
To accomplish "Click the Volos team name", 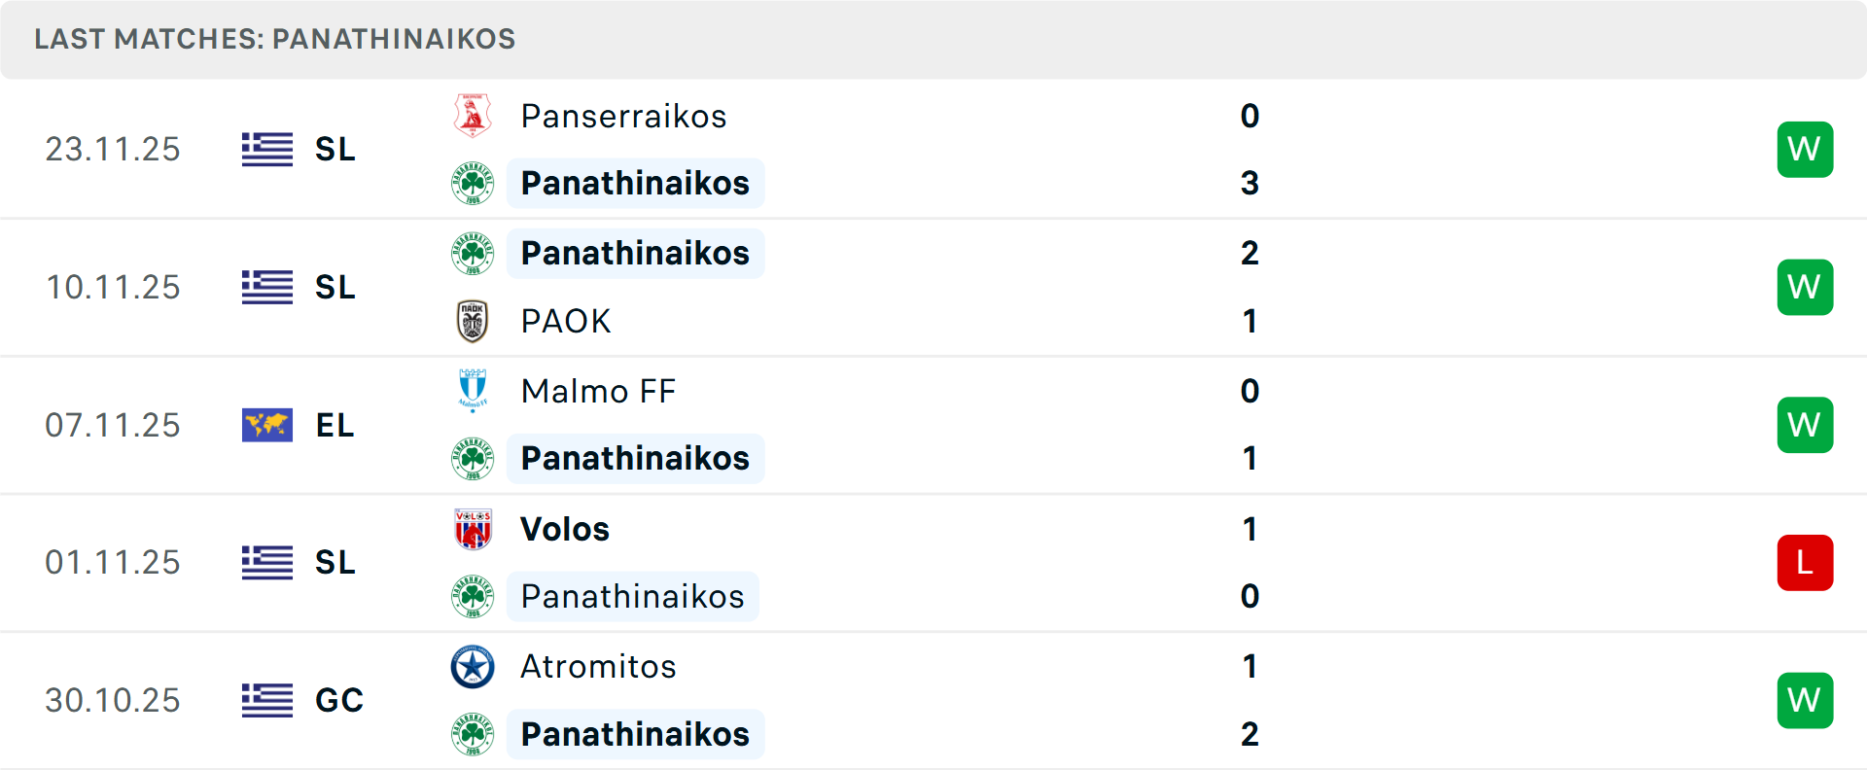I will pyautogui.click(x=565, y=529).
